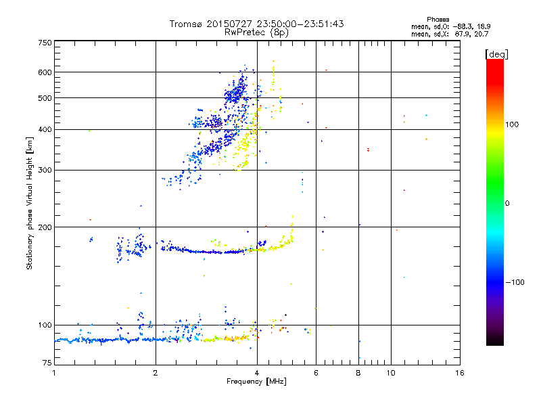Click the "mean, sd,X: 87.9, 20.7" text
The image size is (541, 406).
tap(450, 34)
